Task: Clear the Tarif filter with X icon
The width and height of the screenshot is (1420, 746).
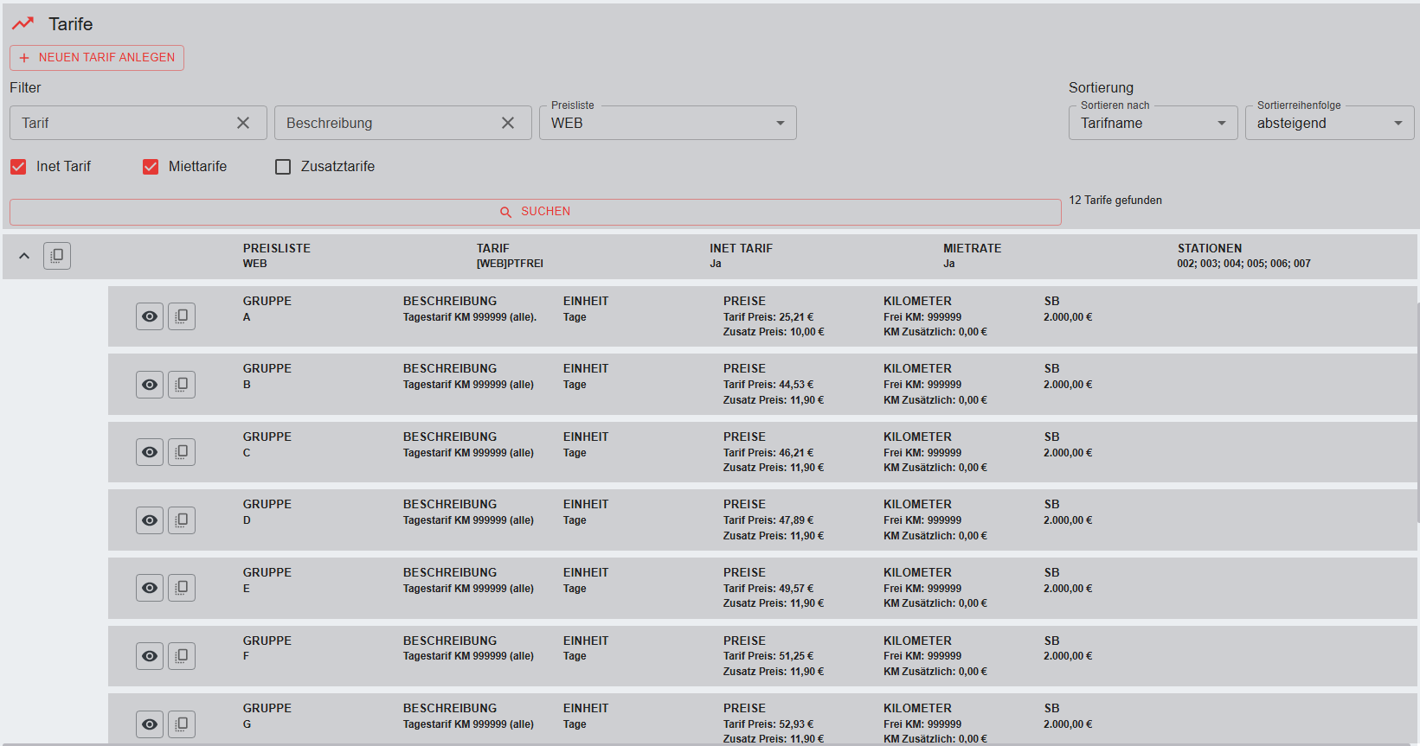Action: [243, 123]
